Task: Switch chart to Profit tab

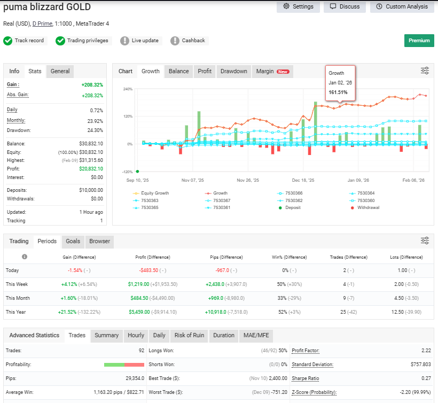Action: point(205,71)
